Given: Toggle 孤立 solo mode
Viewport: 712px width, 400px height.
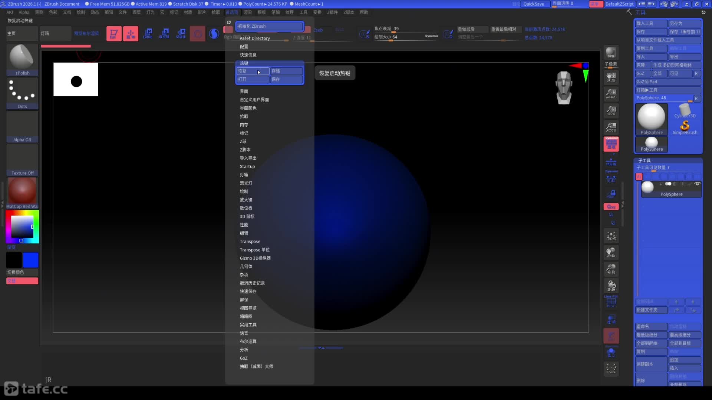Looking at the screenshot, I should (x=611, y=352).
